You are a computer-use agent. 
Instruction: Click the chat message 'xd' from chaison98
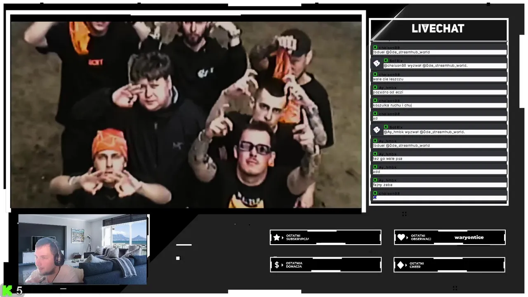375,118
